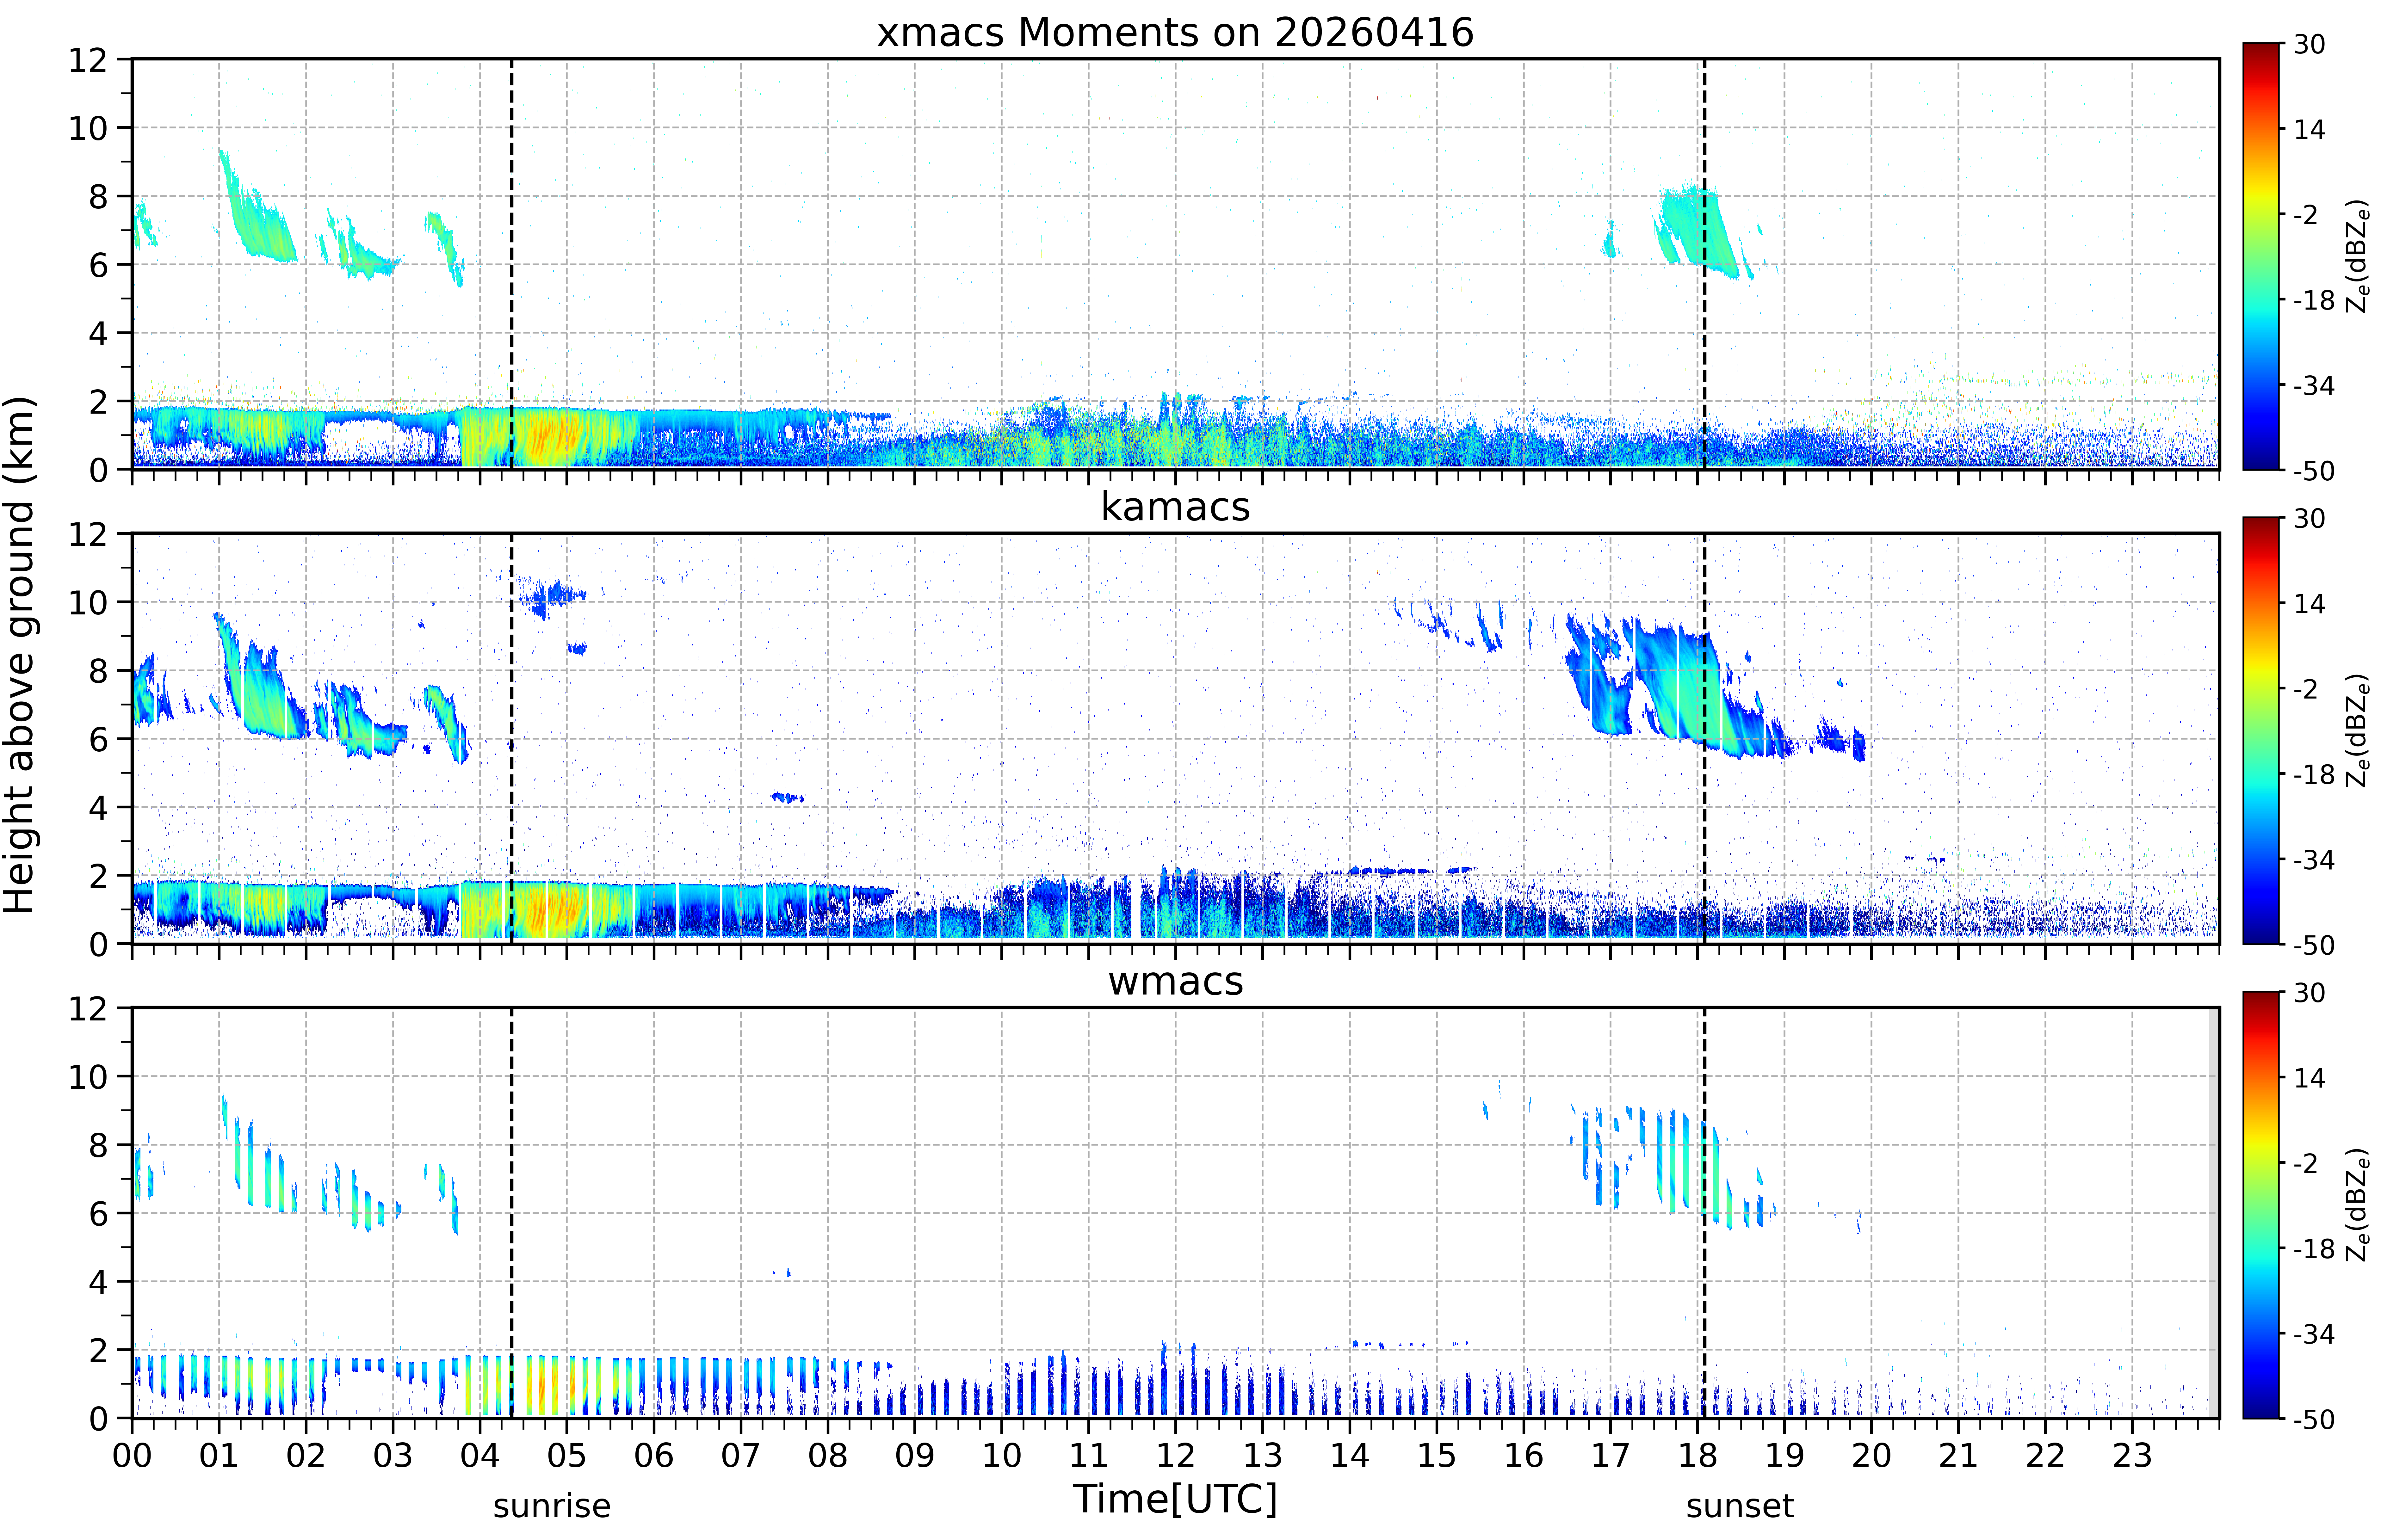This screenshot has height=1540, width=2387.
Task: Click the Ze(dBZe) label beside wmacs colorbar
Action: 2358,1205
